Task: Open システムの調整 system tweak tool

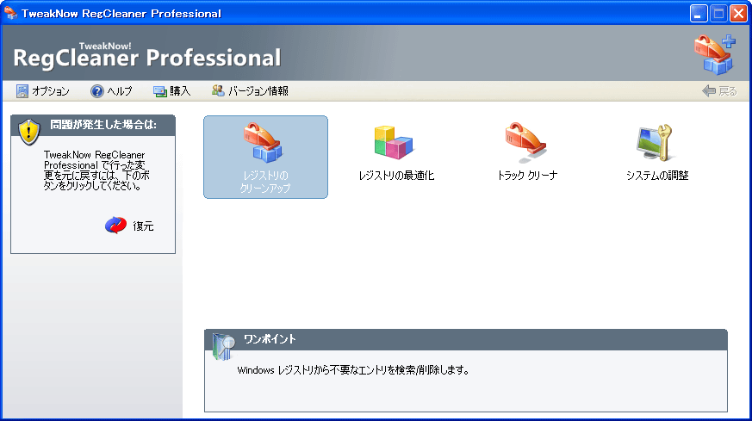Action: (657, 153)
